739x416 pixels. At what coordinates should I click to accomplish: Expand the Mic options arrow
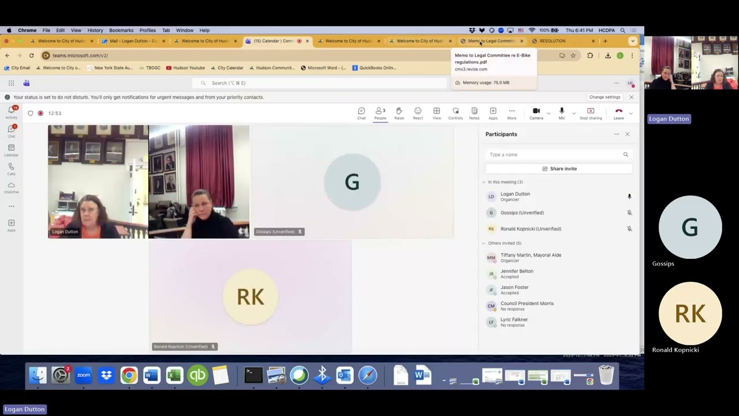573,113
